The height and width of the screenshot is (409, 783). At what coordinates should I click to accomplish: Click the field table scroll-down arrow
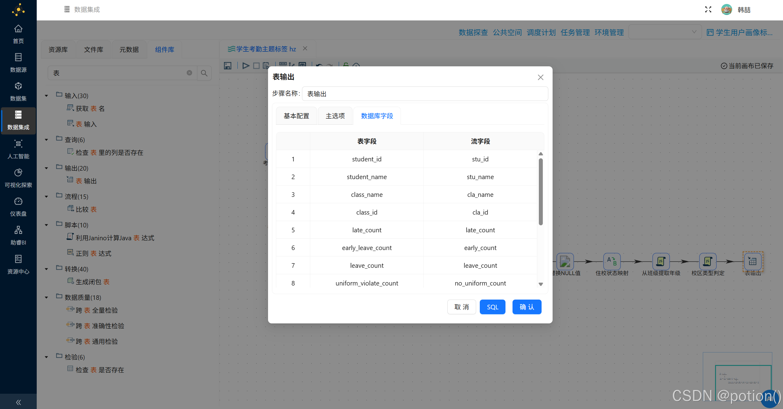(x=541, y=284)
